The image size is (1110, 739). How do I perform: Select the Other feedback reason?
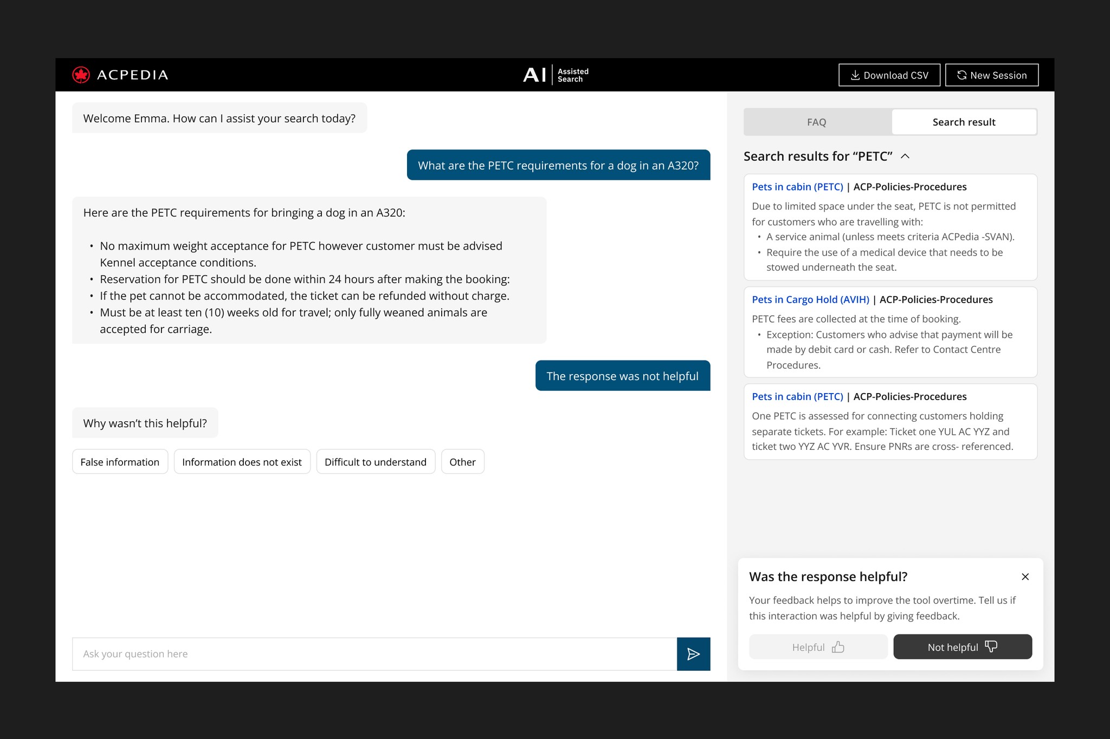pos(462,462)
